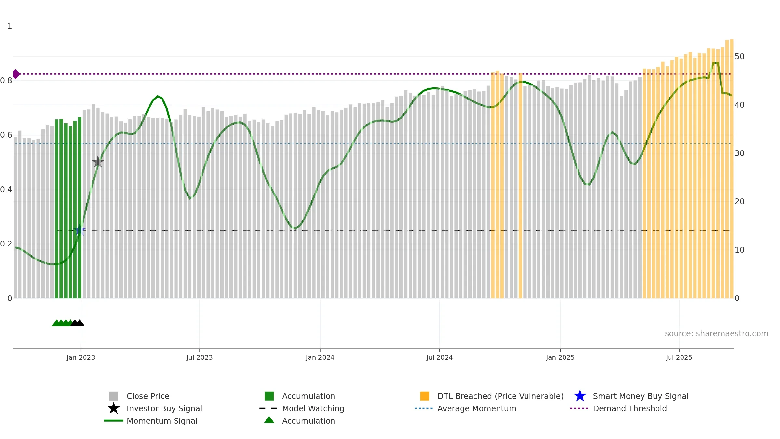Click the blue Smart Money Buy Signal star in legend
Image resolution: width=780 pixels, height=439 pixels.
coord(580,396)
